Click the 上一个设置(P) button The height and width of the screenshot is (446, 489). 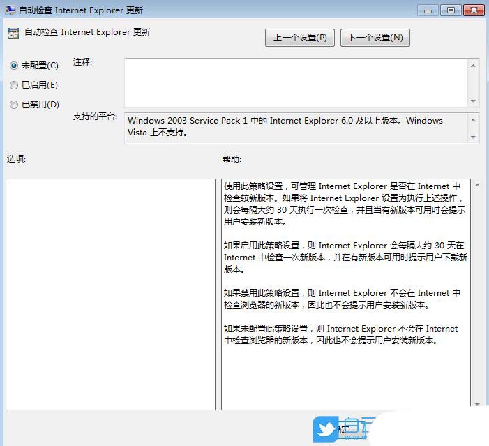tap(300, 38)
